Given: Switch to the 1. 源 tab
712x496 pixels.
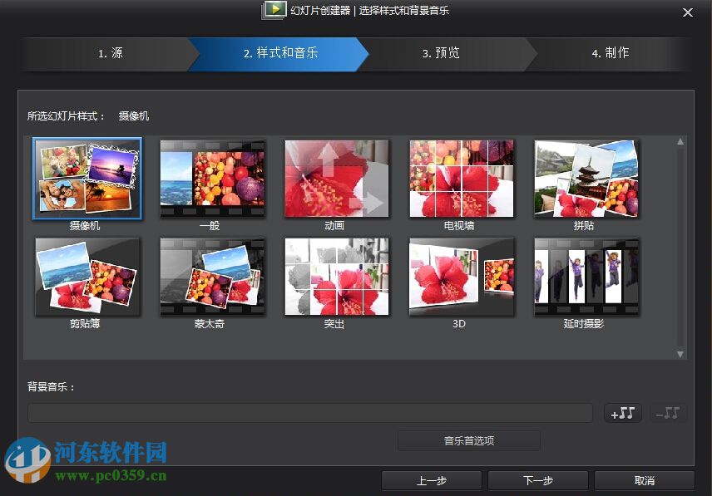Looking at the screenshot, I should 111,54.
